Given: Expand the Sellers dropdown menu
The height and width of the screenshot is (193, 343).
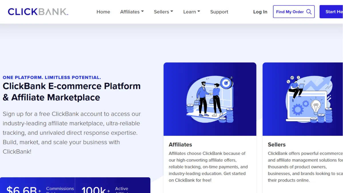Looking at the screenshot, I should pos(163,12).
